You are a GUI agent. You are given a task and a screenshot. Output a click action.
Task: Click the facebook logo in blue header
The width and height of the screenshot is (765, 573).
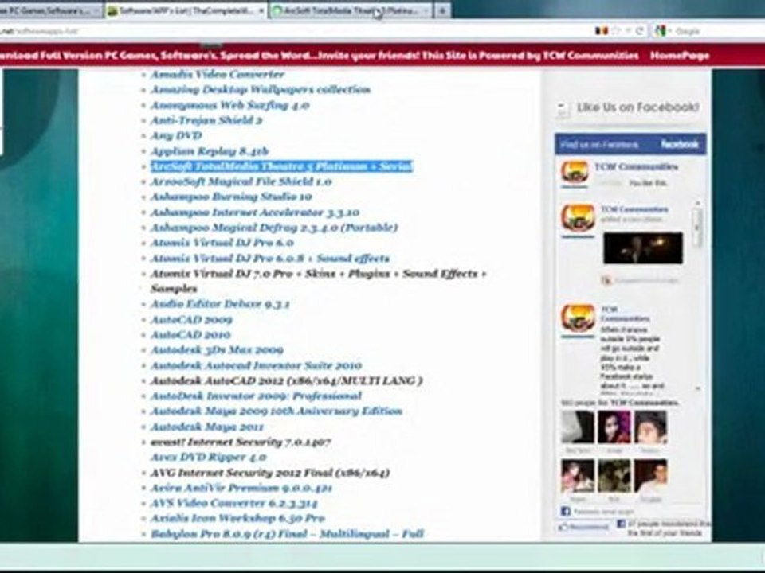[680, 144]
